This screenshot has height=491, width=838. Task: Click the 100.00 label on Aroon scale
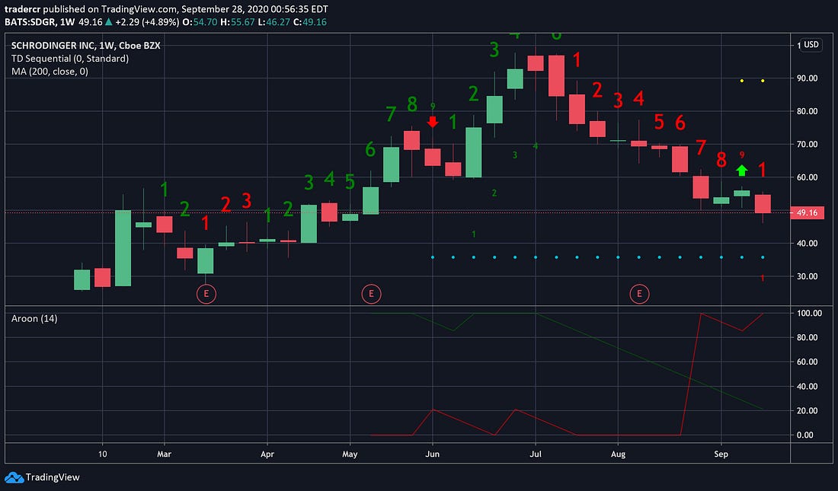tap(809, 313)
